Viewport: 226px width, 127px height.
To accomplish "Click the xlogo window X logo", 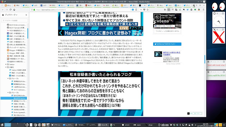I will 219,37.
